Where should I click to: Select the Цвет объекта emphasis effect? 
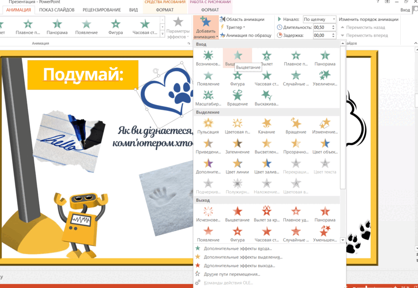[x=325, y=146]
